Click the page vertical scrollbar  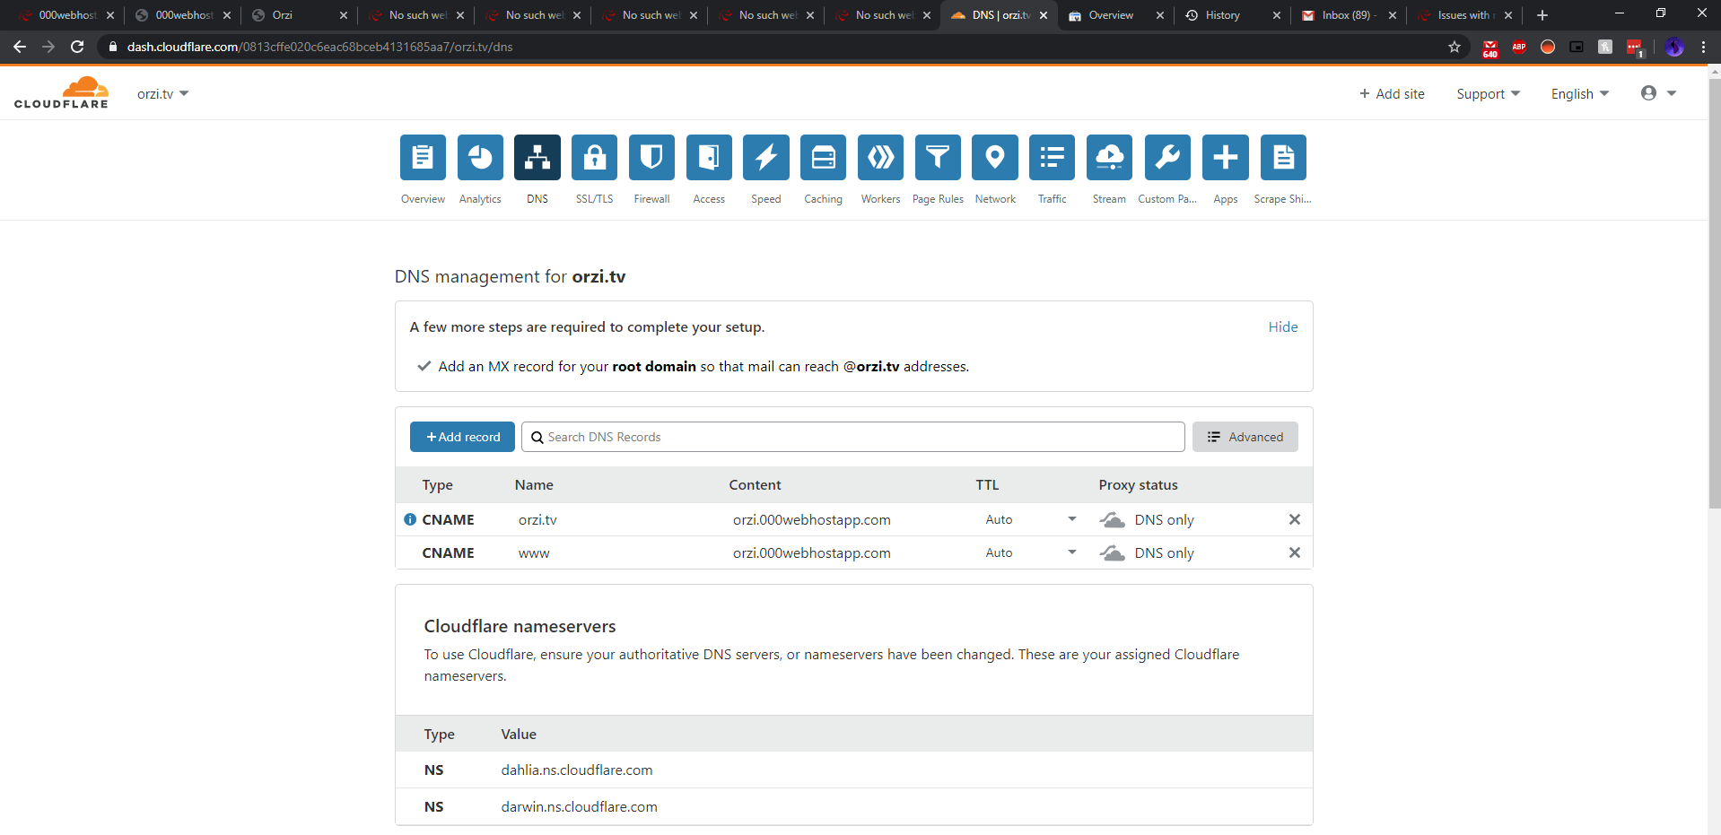point(1715,293)
